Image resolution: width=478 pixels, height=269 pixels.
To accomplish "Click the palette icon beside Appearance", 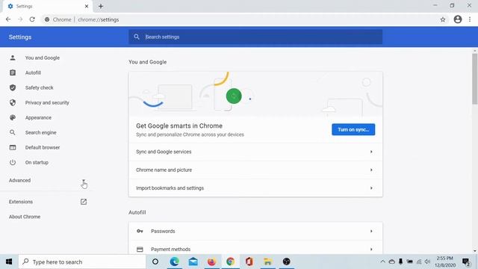I will [13, 117].
